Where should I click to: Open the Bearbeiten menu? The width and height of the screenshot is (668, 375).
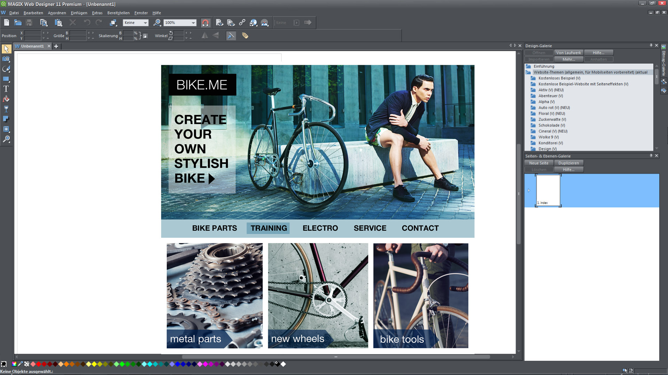pos(33,13)
